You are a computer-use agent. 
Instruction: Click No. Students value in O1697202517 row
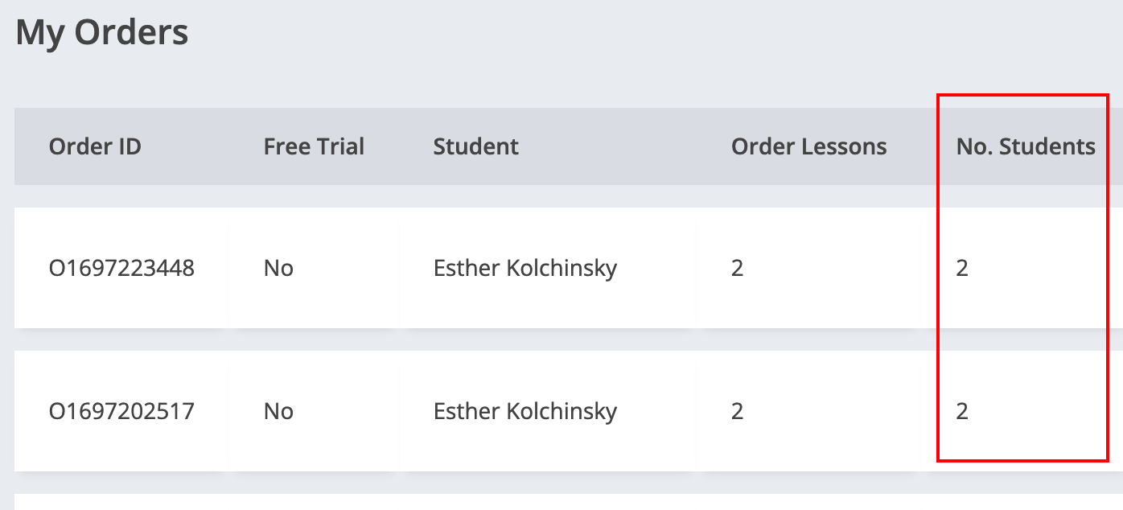coord(962,411)
